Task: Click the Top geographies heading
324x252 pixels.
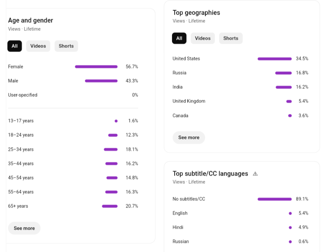Action: (196, 12)
